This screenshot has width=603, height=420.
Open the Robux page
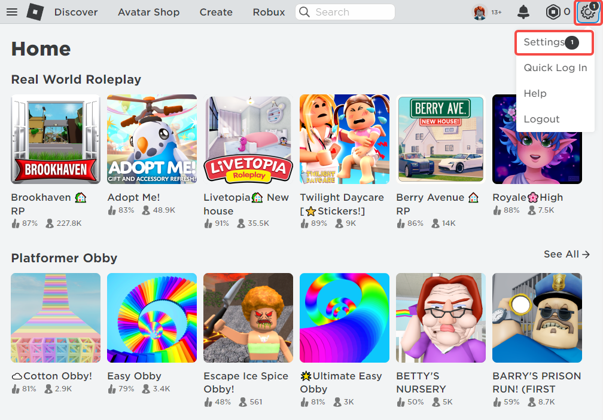pyautogui.click(x=269, y=13)
